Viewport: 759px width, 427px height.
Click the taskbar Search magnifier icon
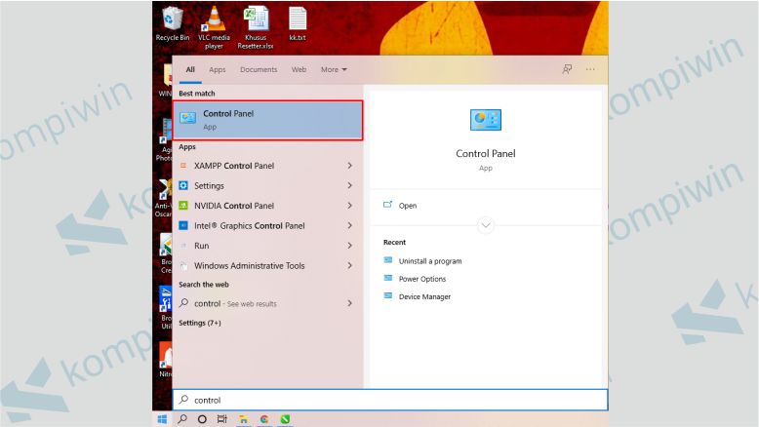click(182, 419)
